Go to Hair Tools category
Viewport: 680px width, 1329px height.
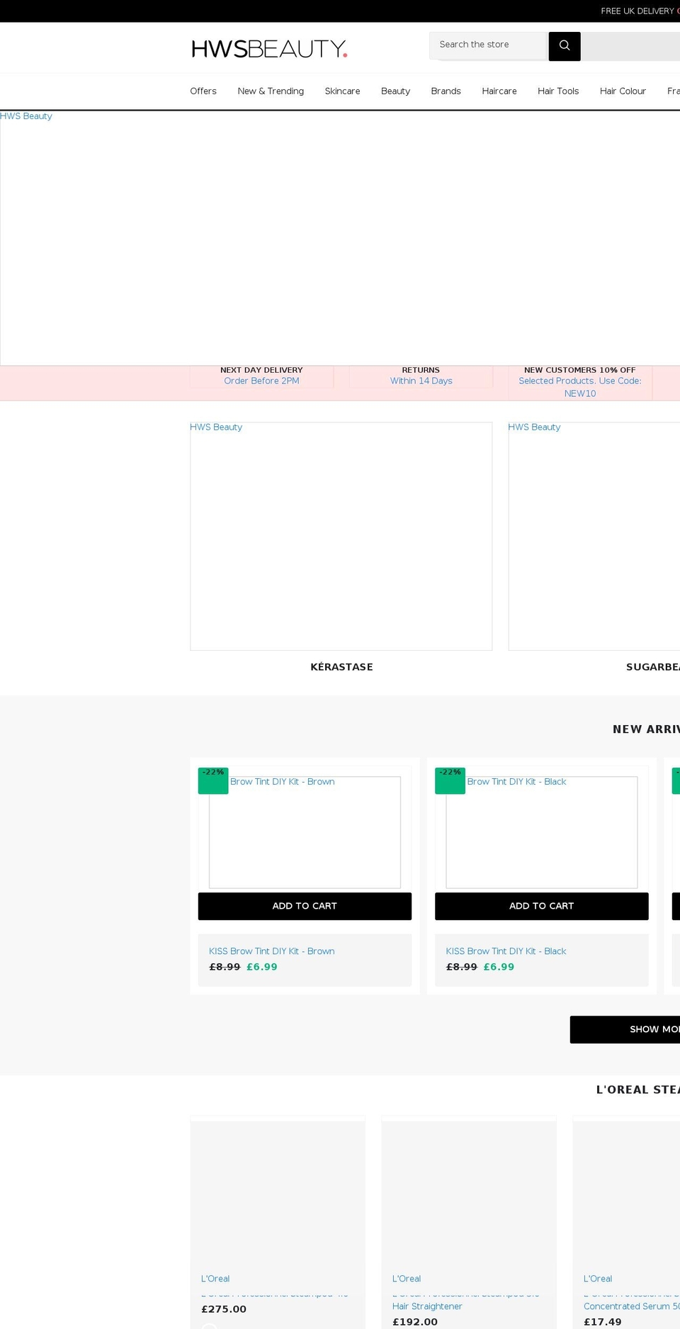[x=558, y=91]
